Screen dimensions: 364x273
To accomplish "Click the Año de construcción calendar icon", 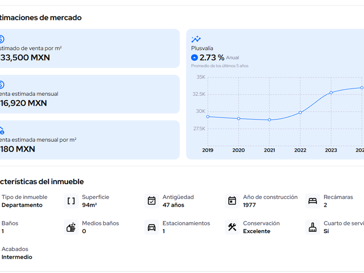I will 232,201.
